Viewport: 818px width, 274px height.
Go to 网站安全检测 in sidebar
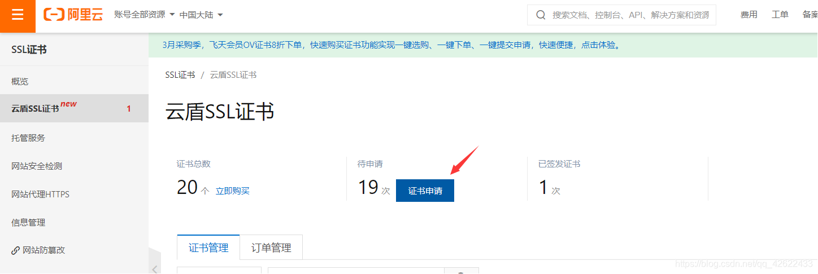pyautogui.click(x=37, y=166)
